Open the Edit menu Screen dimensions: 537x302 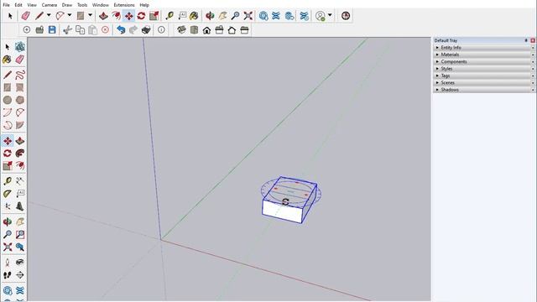(x=18, y=5)
